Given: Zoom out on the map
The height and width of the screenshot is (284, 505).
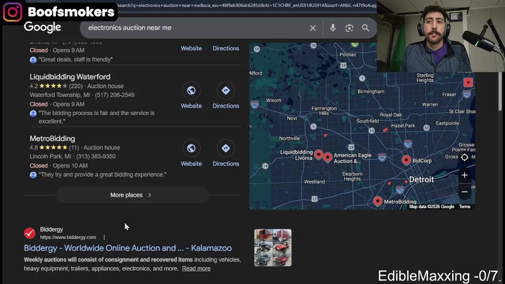Looking at the screenshot, I should pyautogui.click(x=464, y=192).
